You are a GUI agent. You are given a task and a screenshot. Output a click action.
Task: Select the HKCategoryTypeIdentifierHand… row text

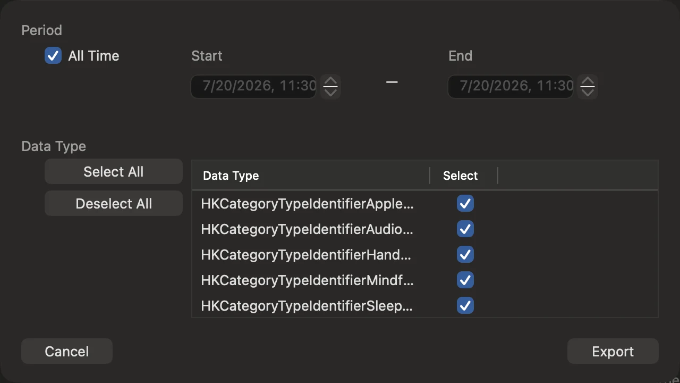(306, 255)
